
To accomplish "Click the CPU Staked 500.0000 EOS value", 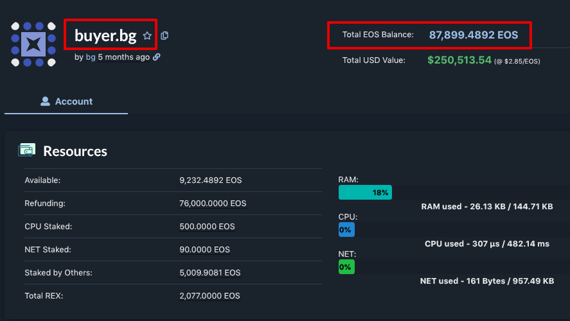I will [x=207, y=227].
